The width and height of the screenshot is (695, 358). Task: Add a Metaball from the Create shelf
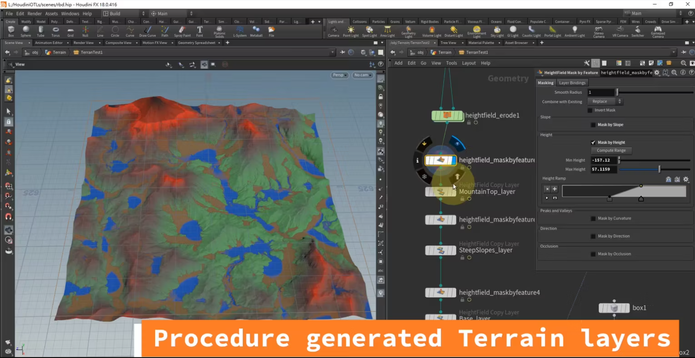(256, 31)
